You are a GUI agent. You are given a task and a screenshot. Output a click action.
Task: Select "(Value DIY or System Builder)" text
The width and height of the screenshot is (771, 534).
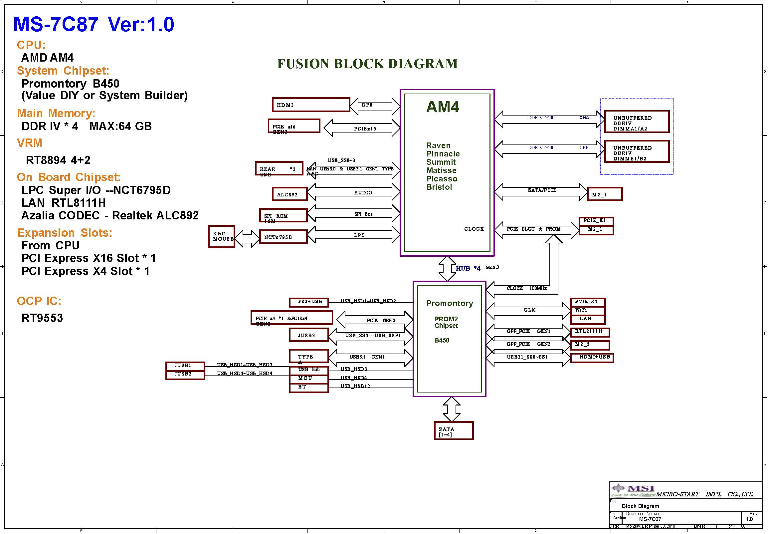click(104, 96)
